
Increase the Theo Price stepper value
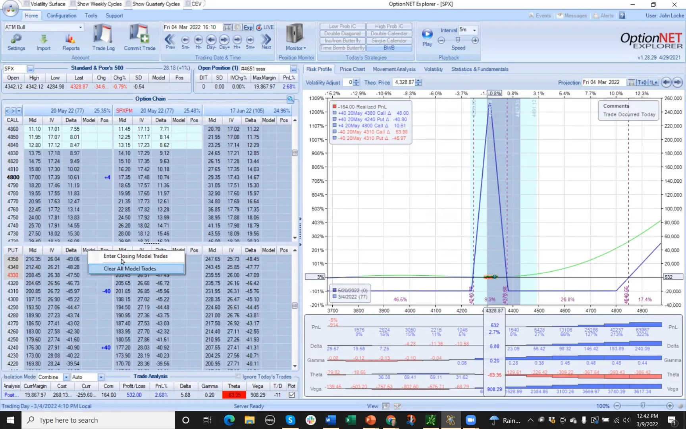pyautogui.click(x=418, y=81)
